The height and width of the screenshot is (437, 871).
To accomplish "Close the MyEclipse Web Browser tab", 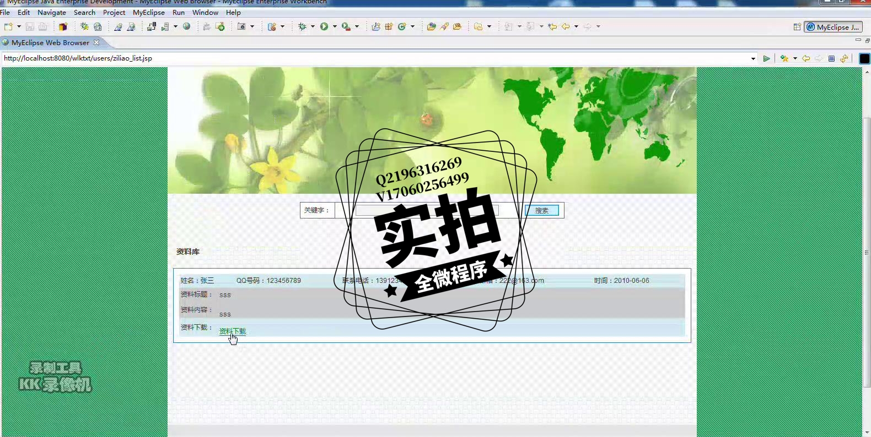I will [x=96, y=42].
